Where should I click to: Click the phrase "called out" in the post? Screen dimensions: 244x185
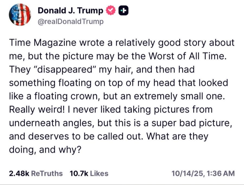coord(120,136)
